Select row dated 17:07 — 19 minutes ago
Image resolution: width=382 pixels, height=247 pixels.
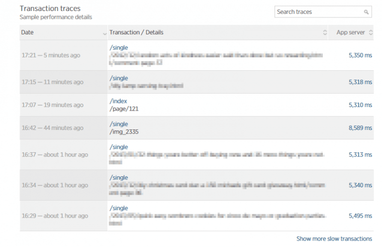[52, 105]
